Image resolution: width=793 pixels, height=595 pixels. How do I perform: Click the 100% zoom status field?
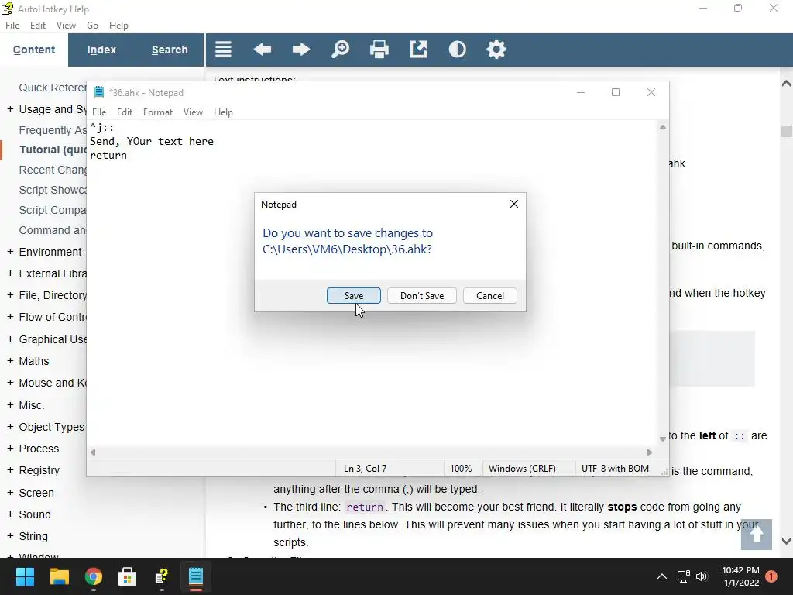461,469
